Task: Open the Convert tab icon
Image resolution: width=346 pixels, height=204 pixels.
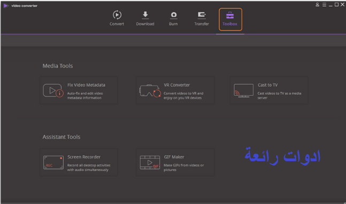Action: pyautogui.click(x=117, y=15)
